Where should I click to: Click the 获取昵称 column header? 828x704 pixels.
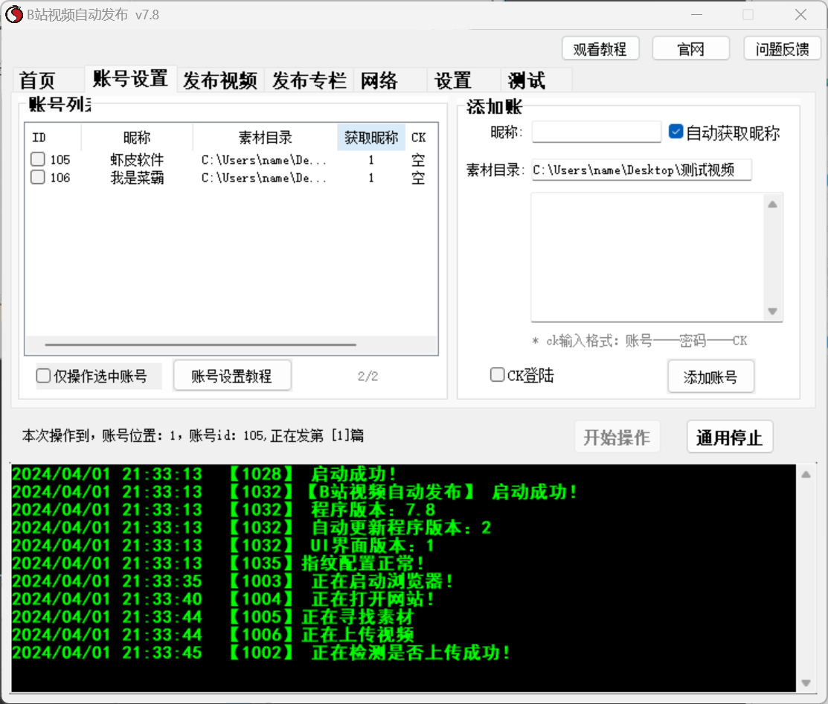[x=371, y=138]
